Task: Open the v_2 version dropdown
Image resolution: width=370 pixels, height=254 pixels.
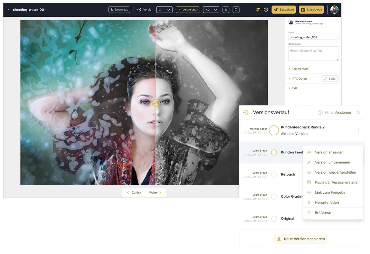Action: (211, 9)
